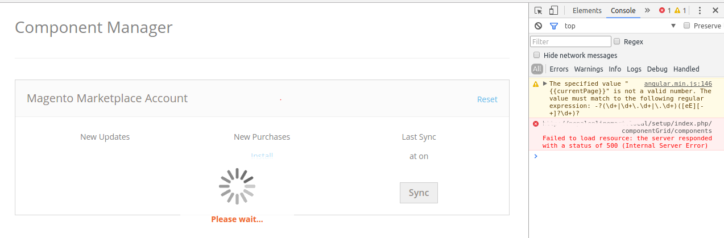The width and height of the screenshot is (724, 238).
Task: Click the Sync button
Action: tap(419, 193)
